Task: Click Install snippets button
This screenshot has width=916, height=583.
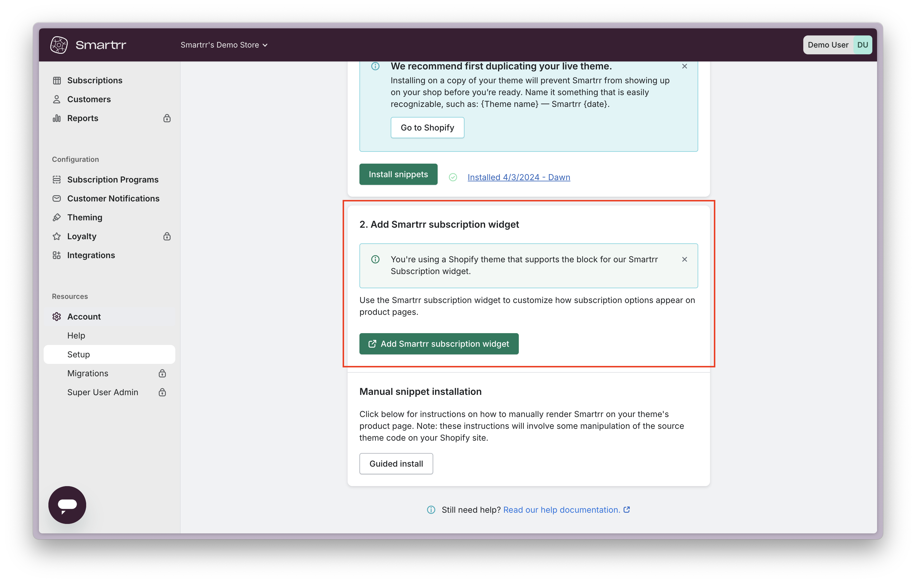Action: pyautogui.click(x=398, y=175)
